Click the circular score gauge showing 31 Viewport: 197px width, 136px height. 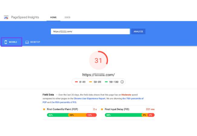tap(98, 60)
